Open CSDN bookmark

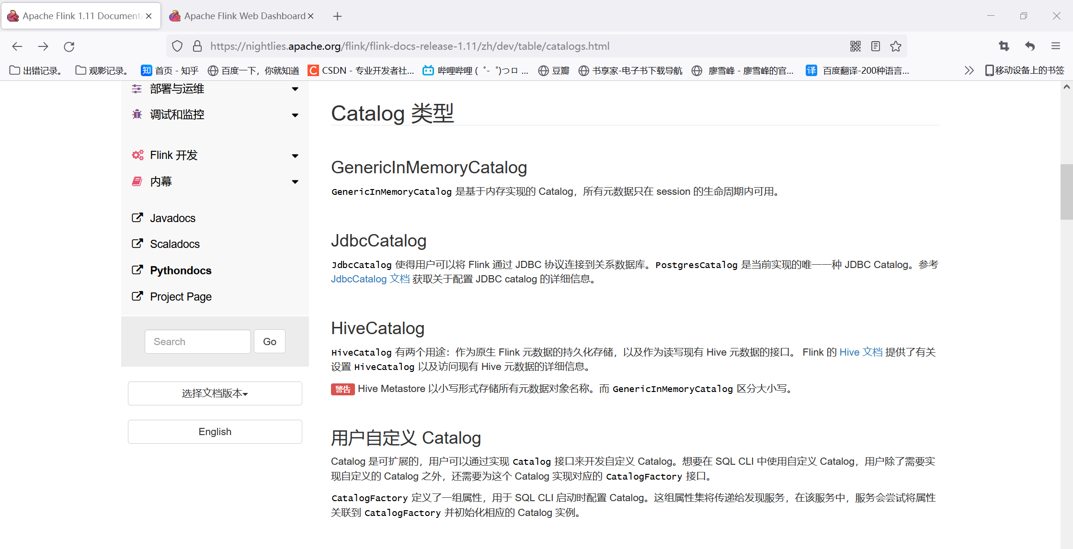361,71
